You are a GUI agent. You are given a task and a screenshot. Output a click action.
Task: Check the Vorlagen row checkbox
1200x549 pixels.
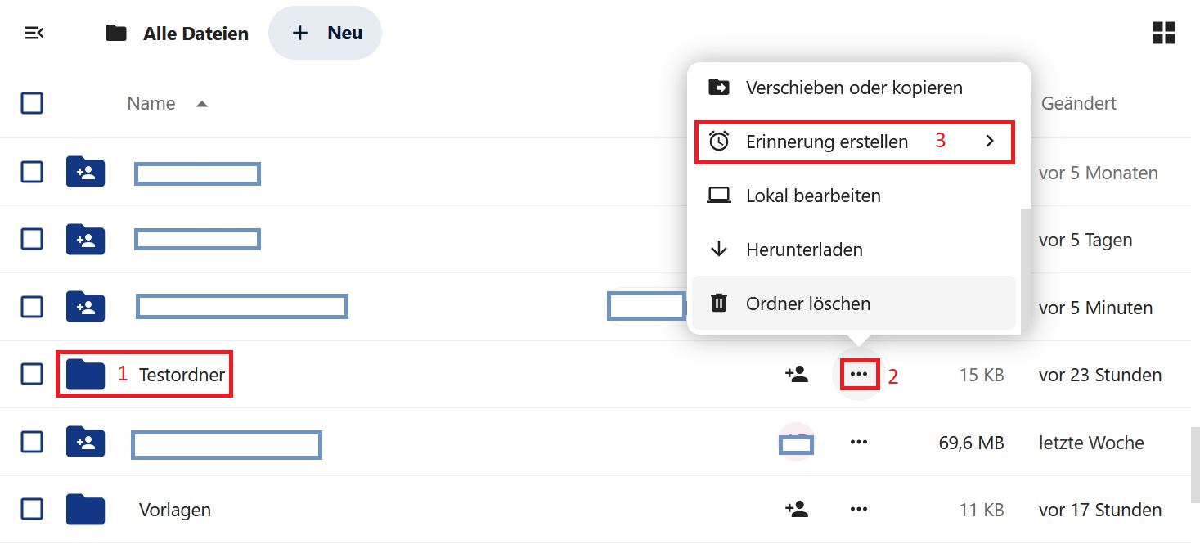tap(32, 509)
